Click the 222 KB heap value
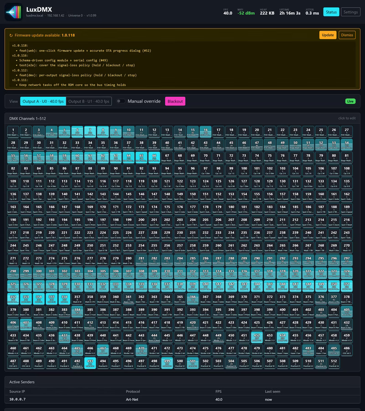 point(267,13)
